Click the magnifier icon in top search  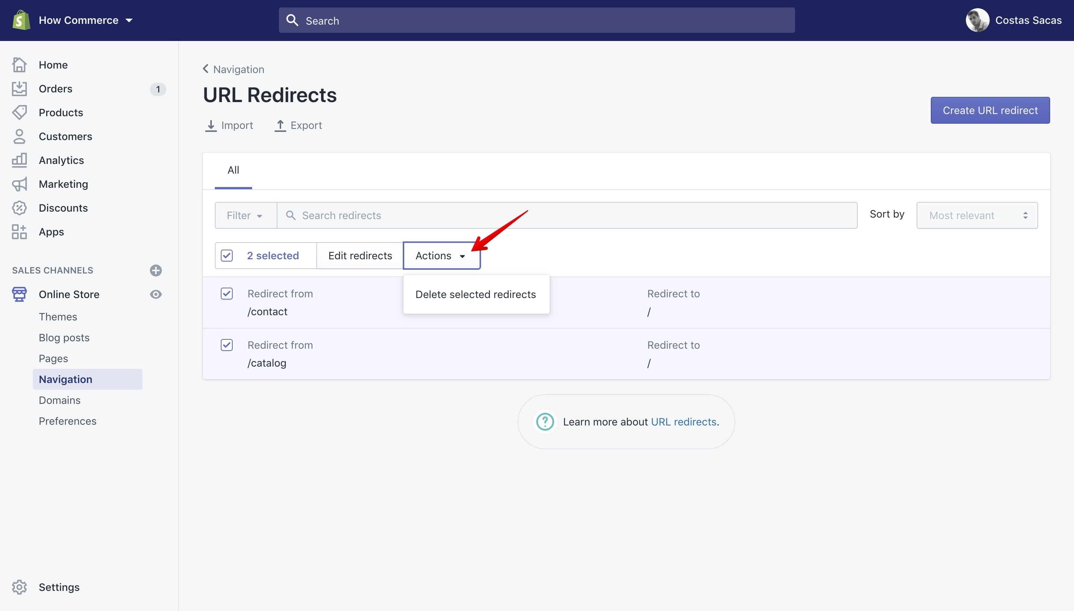(x=292, y=20)
